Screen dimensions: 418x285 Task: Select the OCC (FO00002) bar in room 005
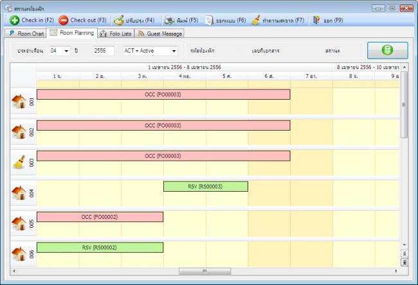pos(100,217)
